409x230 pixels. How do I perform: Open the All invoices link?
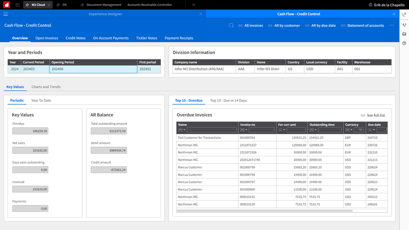250,25
